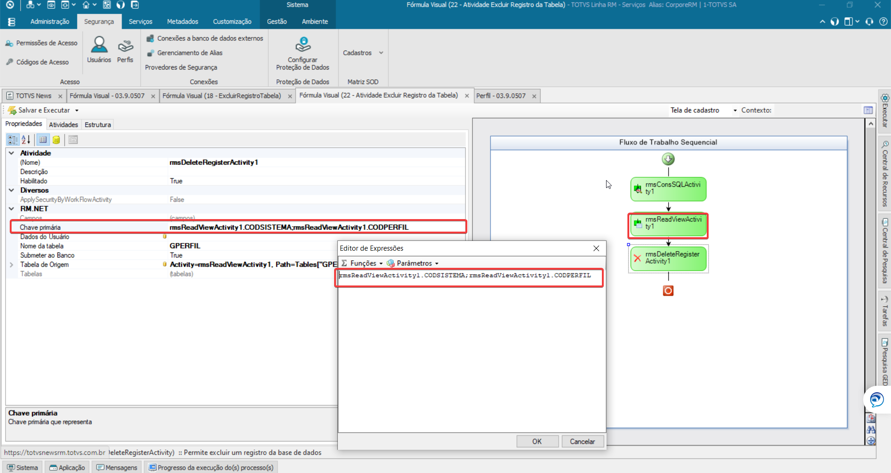Click OK in the Editor de Expressões
The height and width of the screenshot is (473, 891).
tap(537, 441)
